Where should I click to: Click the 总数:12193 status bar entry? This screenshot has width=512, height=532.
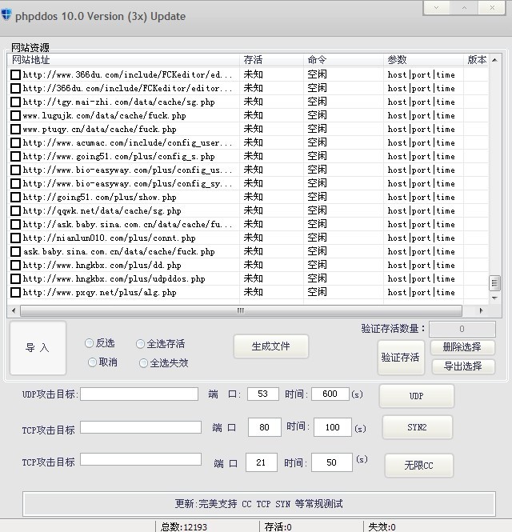coord(183,527)
